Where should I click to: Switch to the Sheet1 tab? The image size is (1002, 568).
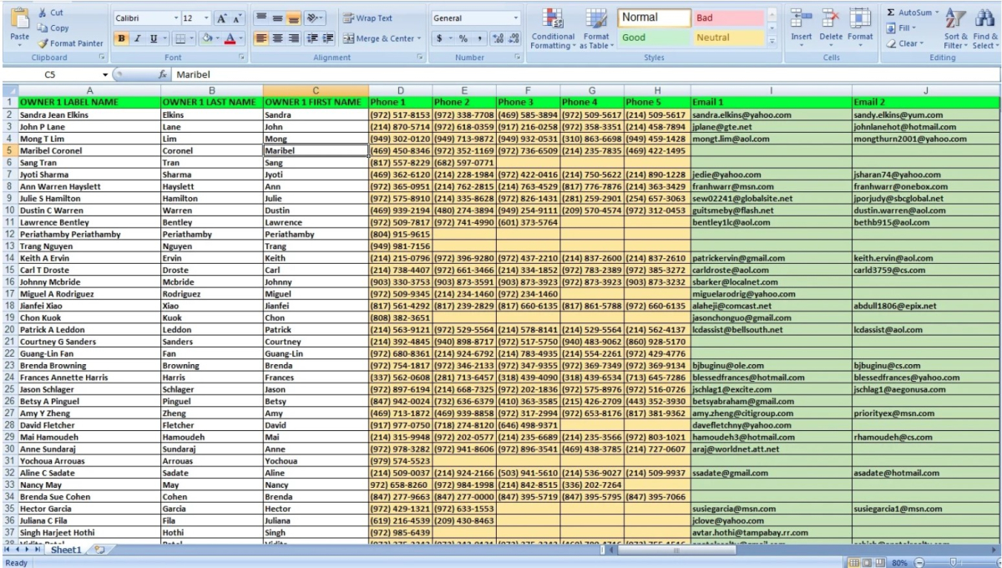(x=65, y=550)
